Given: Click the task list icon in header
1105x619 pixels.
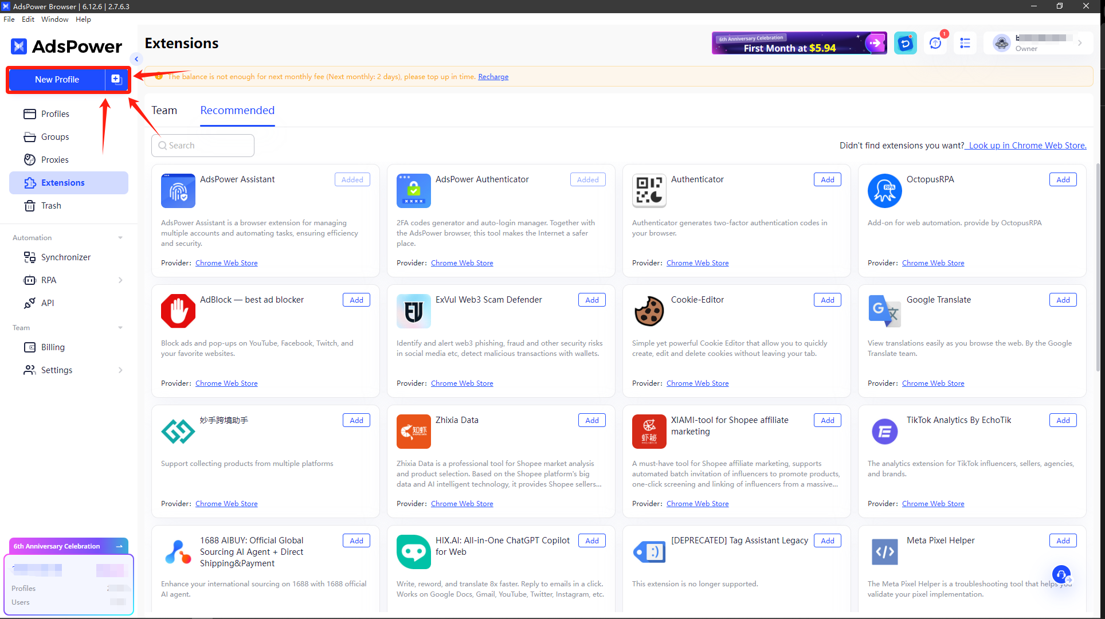Looking at the screenshot, I should [x=965, y=44].
